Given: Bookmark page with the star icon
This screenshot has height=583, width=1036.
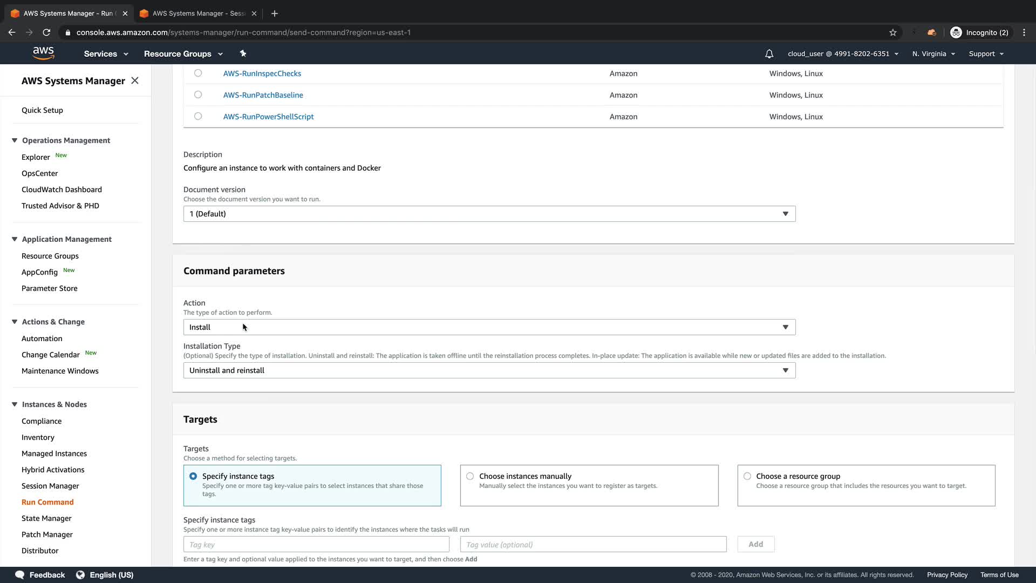Looking at the screenshot, I should point(893,32).
